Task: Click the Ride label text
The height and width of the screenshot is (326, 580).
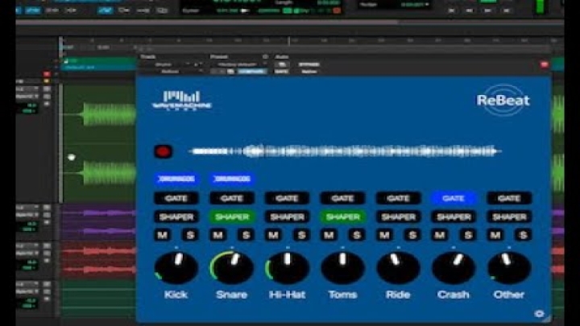Action: [x=398, y=295]
